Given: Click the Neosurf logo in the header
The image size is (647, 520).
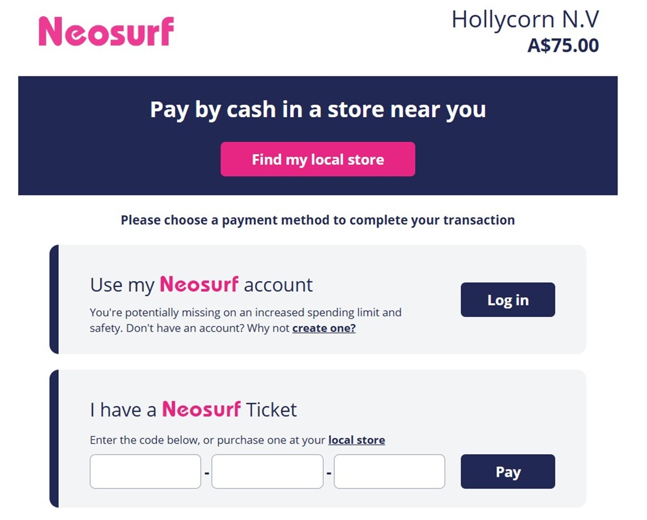Looking at the screenshot, I should [x=106, y=31].
